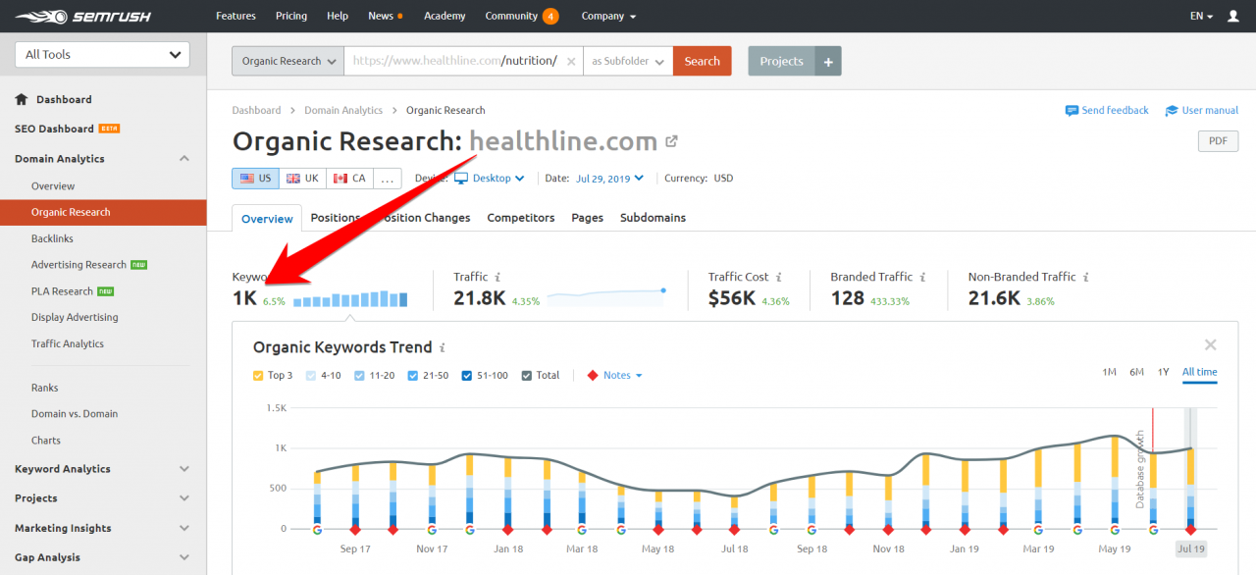
Task: Click the Send feedback chat icon
Action: (1072, 111)
